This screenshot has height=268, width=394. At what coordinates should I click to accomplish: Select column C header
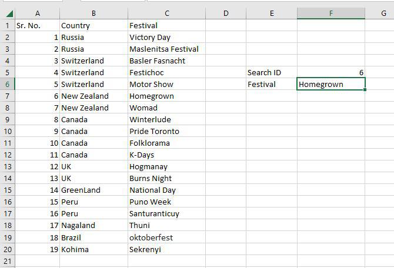pos(166,13)
